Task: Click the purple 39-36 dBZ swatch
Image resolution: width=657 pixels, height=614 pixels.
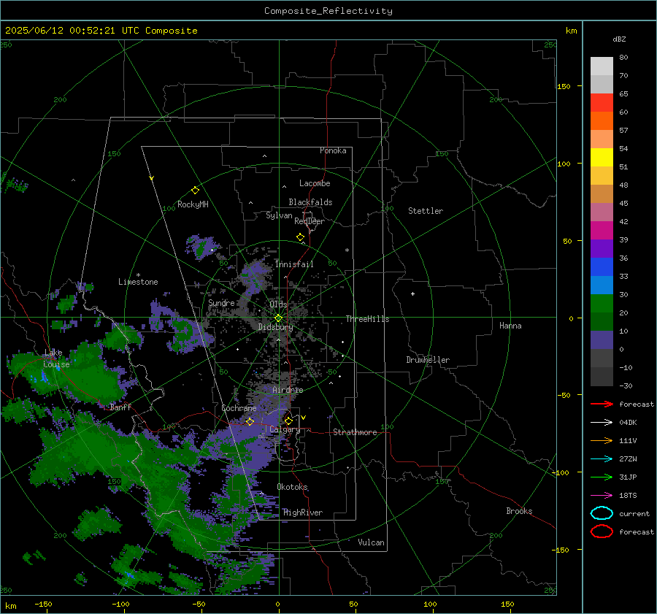Action: [x=602, y=248]
